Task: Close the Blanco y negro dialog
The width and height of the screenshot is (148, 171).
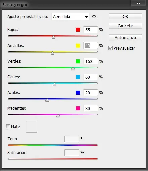Action: [138, 3]
